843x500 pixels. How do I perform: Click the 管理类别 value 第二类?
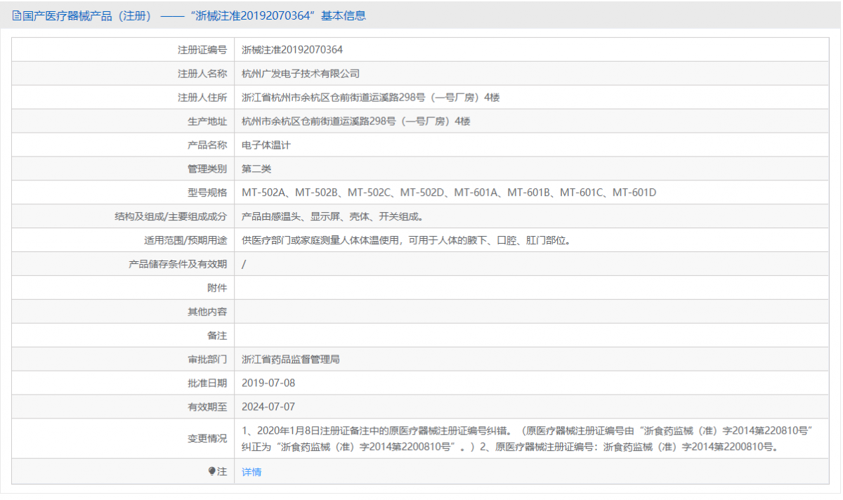click(251, 169)
